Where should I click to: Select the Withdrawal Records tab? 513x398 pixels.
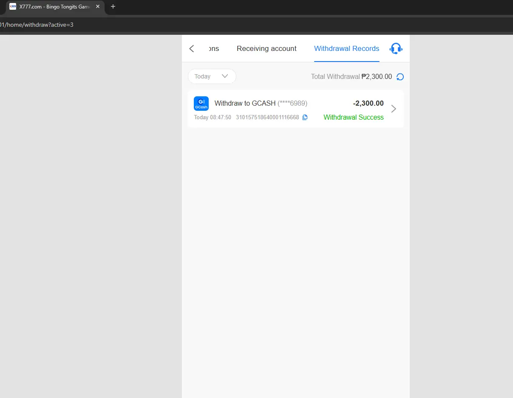click(346, 48)
